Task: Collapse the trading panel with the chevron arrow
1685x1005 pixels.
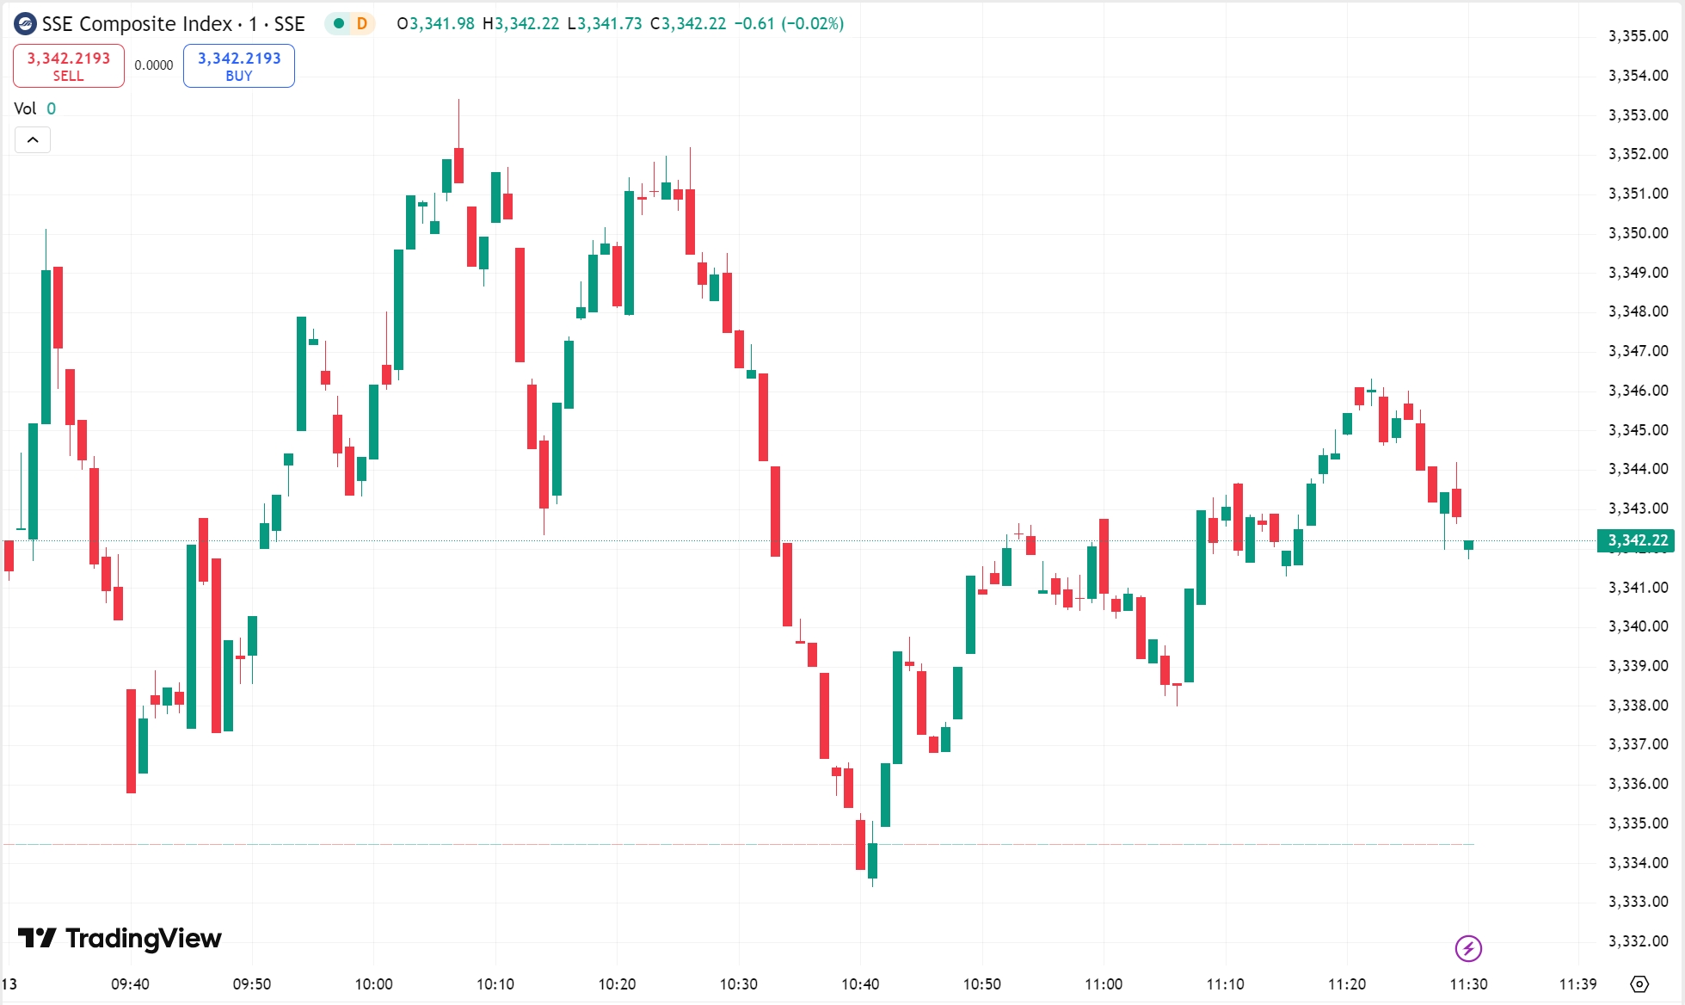Action: point(33,139)
